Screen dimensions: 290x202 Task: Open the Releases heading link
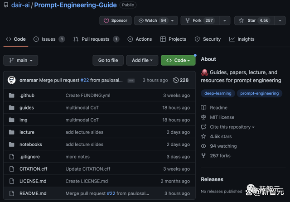tap(212, 179)
